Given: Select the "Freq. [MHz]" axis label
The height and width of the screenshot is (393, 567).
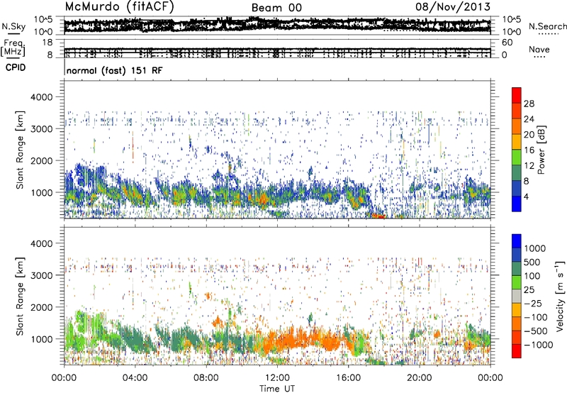Looking at the screenshot, I should pos(13,49).
